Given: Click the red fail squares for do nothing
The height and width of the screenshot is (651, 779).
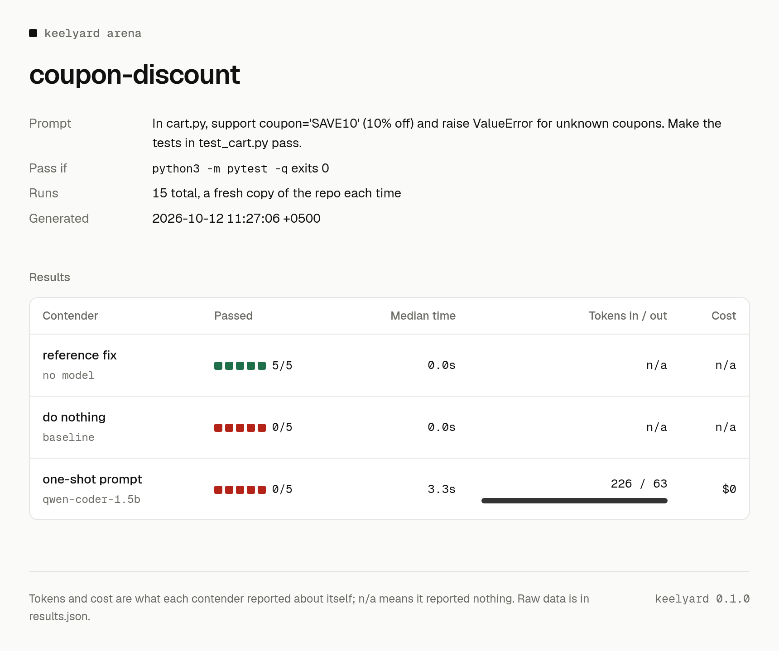Looking at the screenshot, I should click(240, 428).
